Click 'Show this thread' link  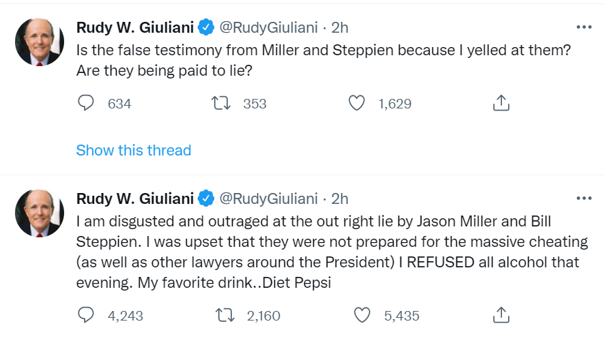pos(134,150)
